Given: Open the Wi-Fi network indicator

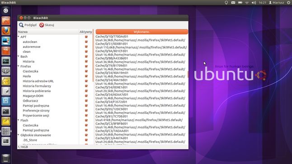Looking at the screenshot, I should pos(247,3).
